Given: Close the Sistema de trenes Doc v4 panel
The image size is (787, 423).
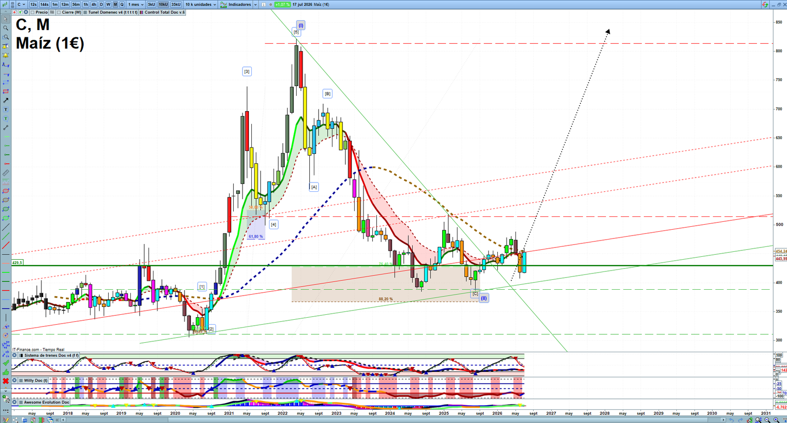Looking at the screenshot, I should coord(14,355).
